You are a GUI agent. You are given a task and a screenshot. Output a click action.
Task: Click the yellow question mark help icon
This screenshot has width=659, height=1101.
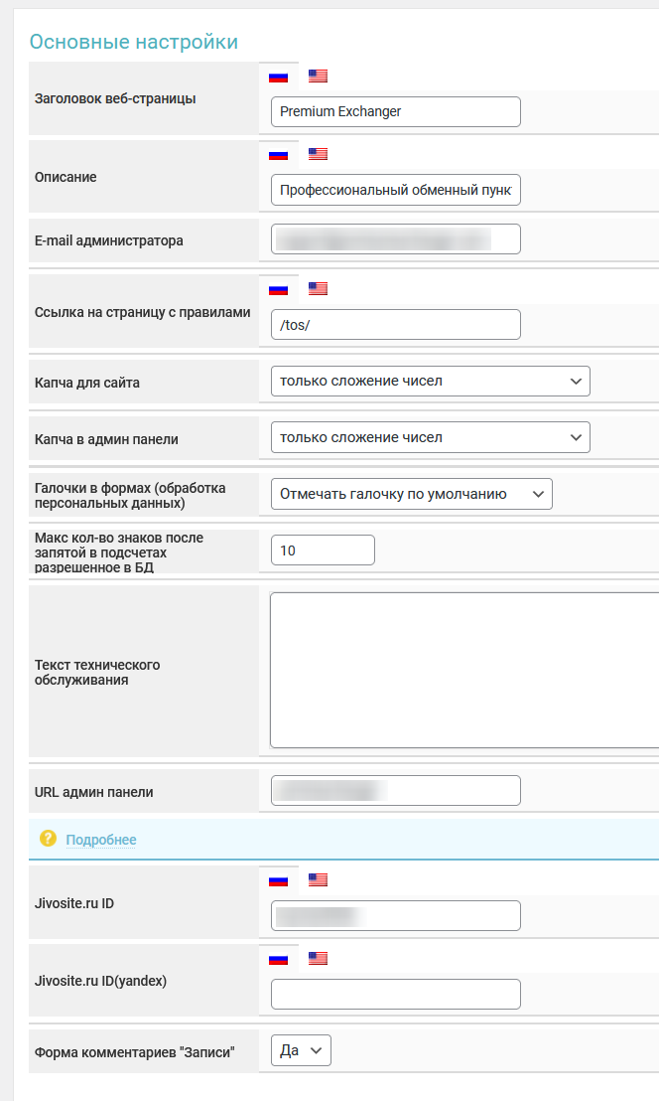point(48,839)
